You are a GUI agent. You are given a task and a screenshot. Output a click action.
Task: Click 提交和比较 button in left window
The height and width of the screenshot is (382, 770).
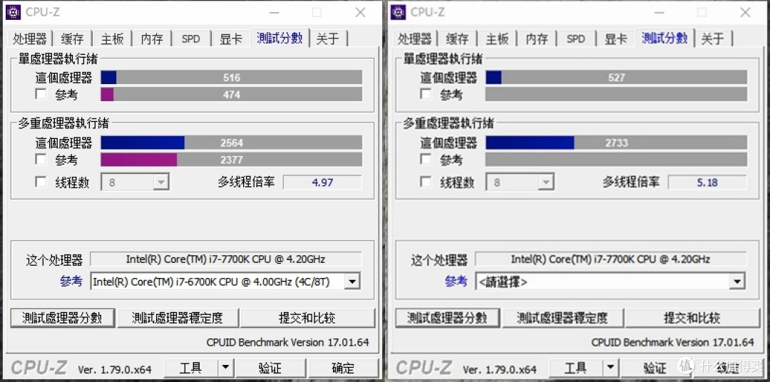(x=307, y=318)
